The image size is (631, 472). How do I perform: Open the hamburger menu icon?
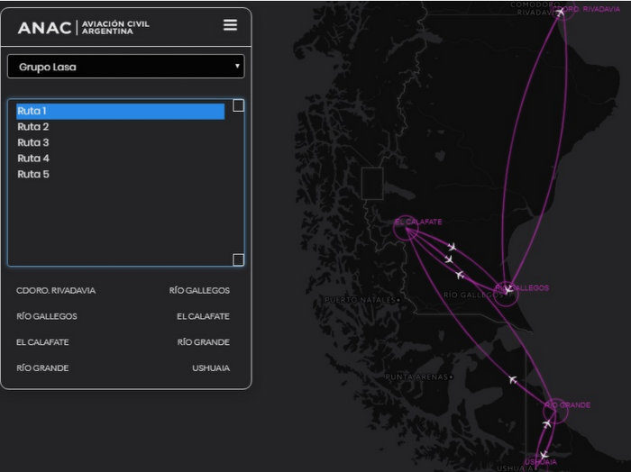point(230,25)
